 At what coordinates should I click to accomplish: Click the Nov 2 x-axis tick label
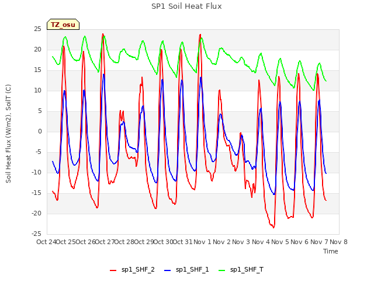click(222, 242)
